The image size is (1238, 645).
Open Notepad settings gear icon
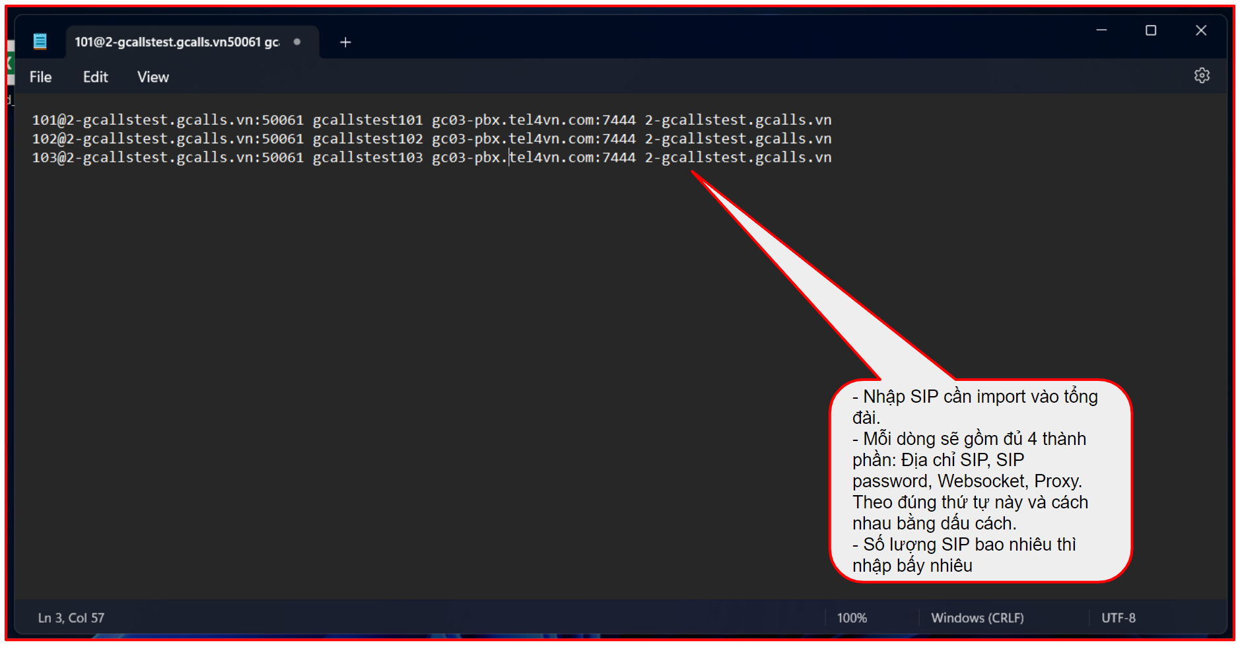pos(1202,76)
